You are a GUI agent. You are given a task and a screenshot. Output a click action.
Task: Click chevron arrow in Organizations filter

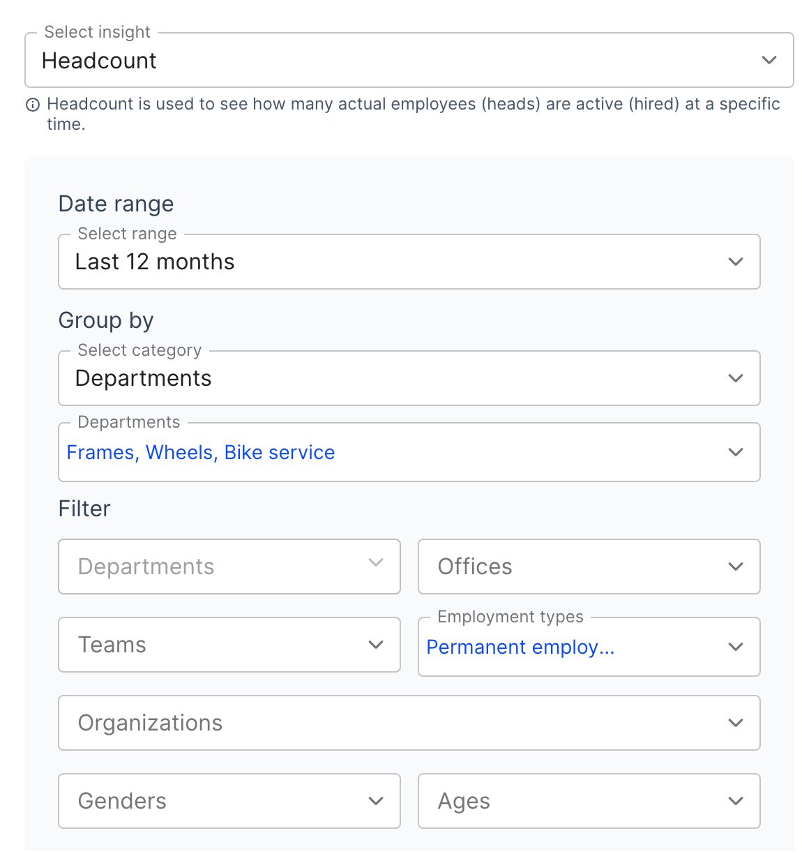click(735, 723)
